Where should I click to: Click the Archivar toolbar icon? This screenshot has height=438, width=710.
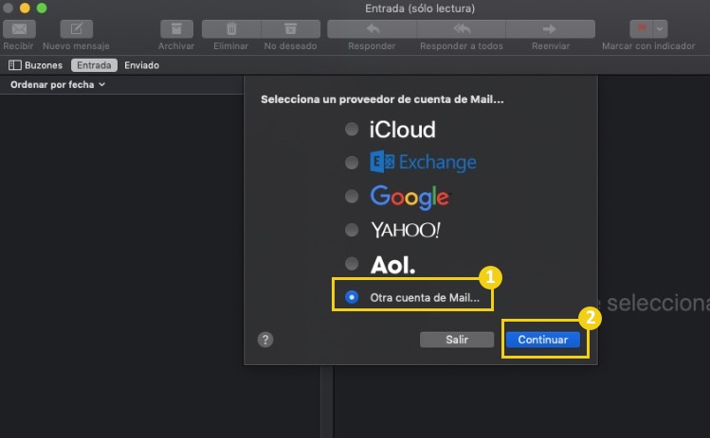(x=176, y=29)
